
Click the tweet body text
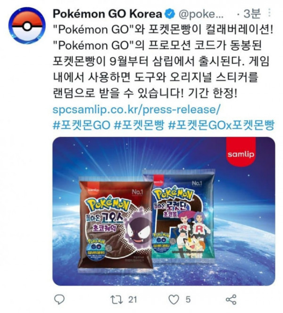click(x=163, y=62)
